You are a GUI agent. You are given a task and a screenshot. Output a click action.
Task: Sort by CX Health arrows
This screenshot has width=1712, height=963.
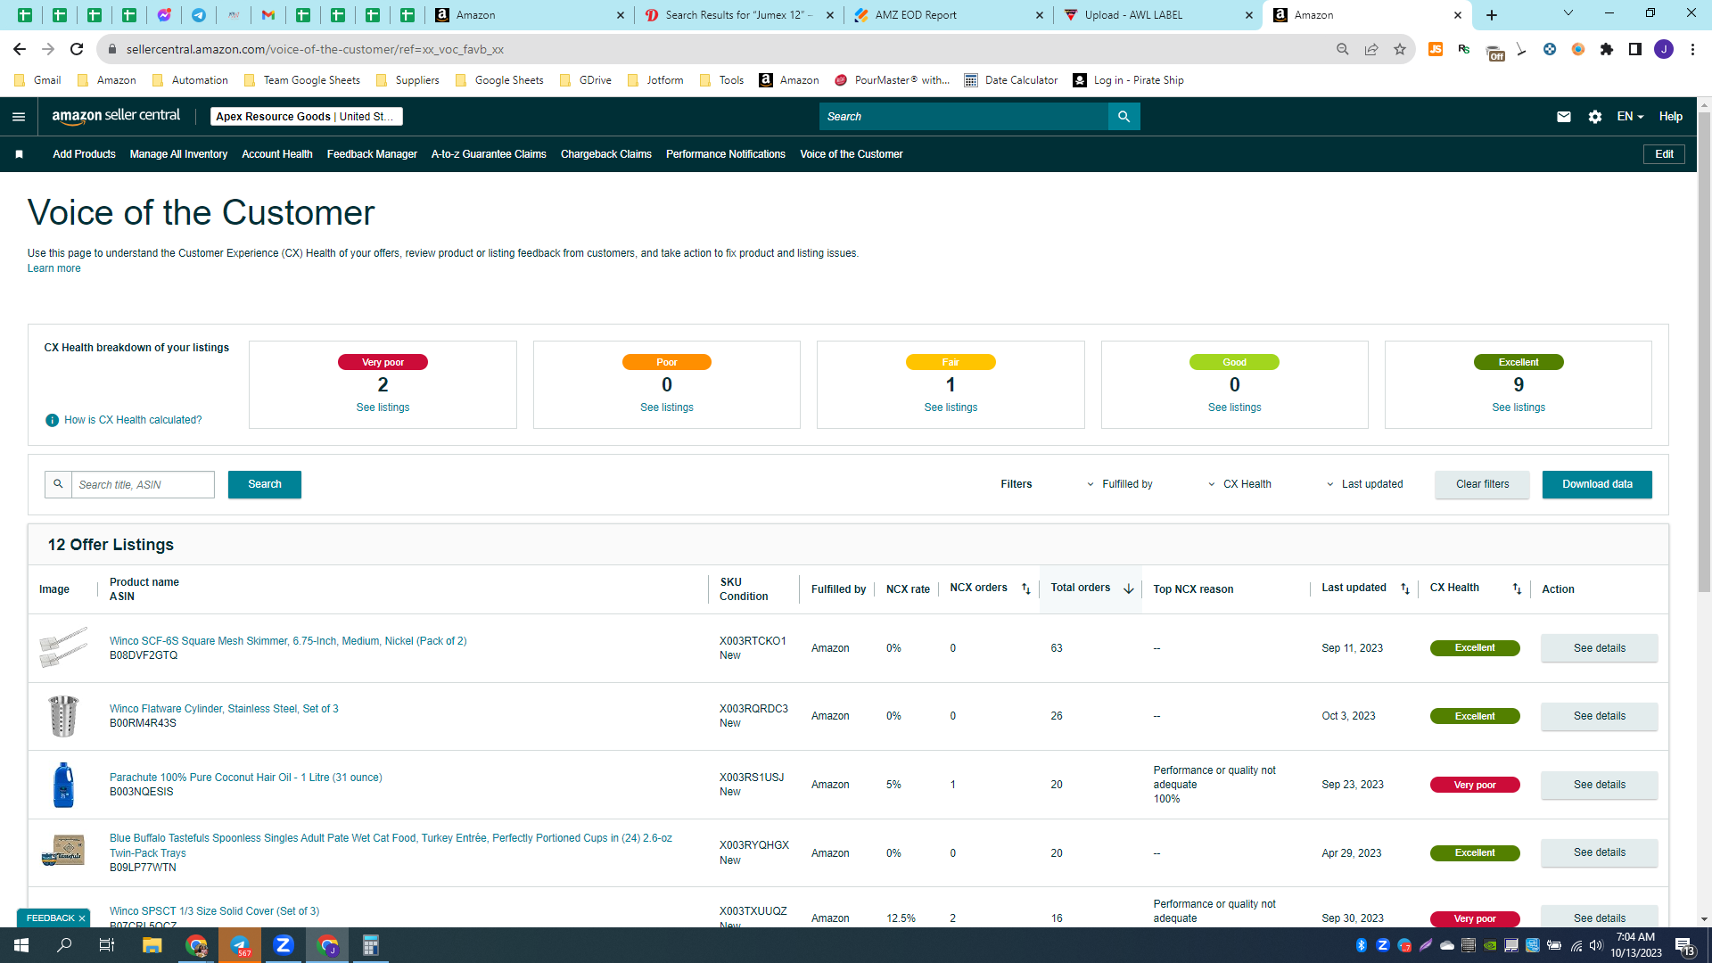(1517, 588)
